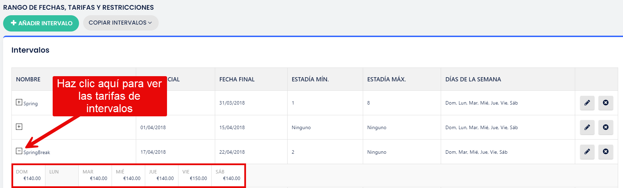Select the Saturday €140.00 rate cell
This screenshot has width=623, height=188.
[x=228, y=176]
